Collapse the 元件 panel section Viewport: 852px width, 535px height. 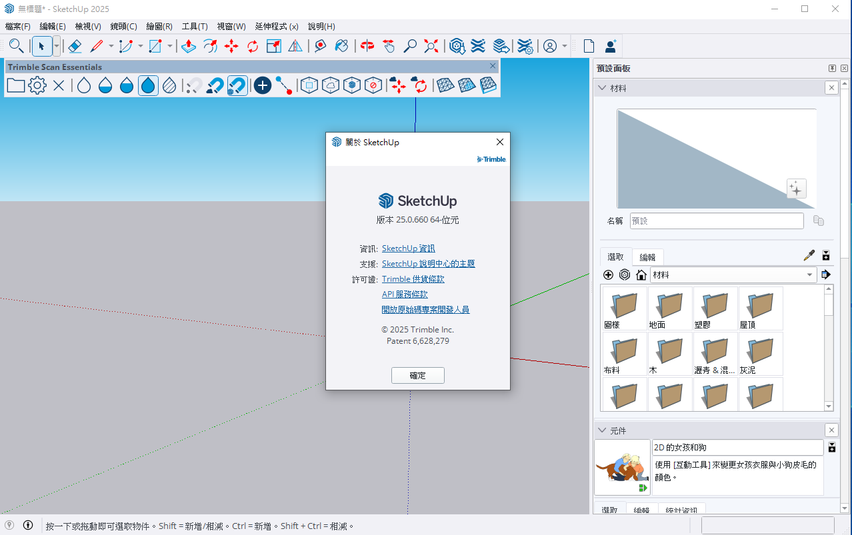[x=603, y=430]
